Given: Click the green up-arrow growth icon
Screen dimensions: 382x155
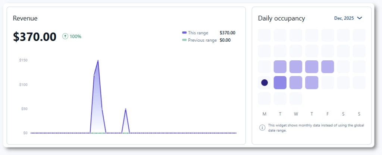Looking at the screenshot, I should tap(65, 37).
